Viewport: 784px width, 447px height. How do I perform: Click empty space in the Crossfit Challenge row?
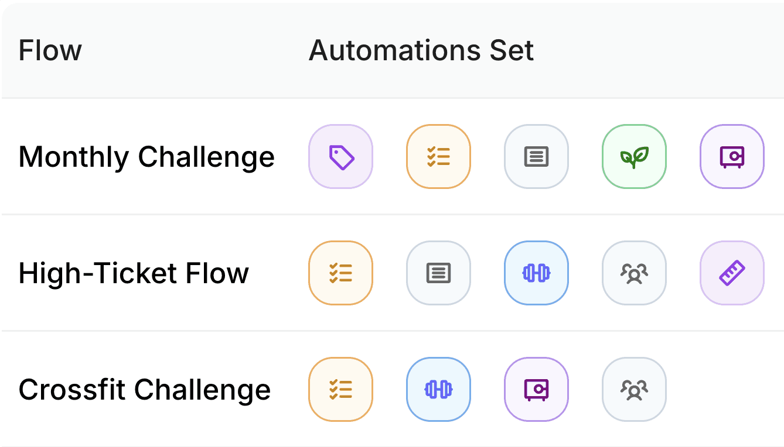[x=727, y=390]
